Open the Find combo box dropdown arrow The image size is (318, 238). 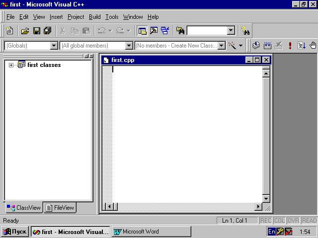pos(231,31)
